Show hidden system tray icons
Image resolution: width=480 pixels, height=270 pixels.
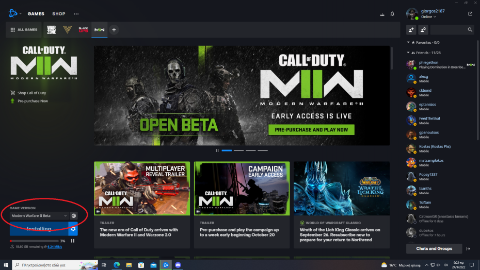coord(426,265)
